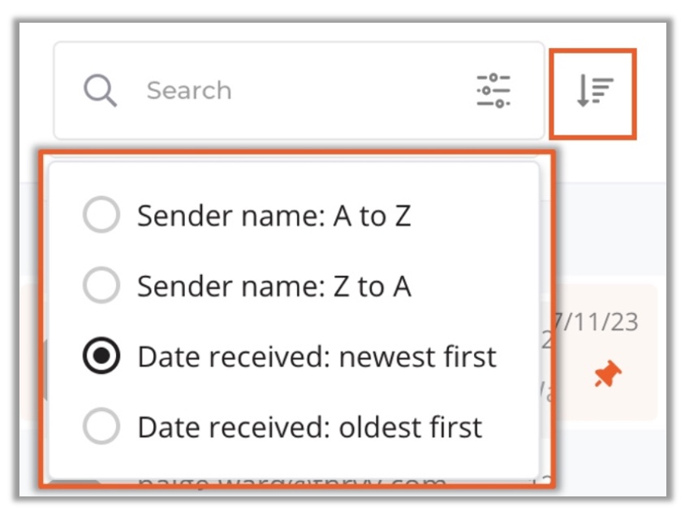Select the 'Date received: newest first' radio button

point(101,356)
